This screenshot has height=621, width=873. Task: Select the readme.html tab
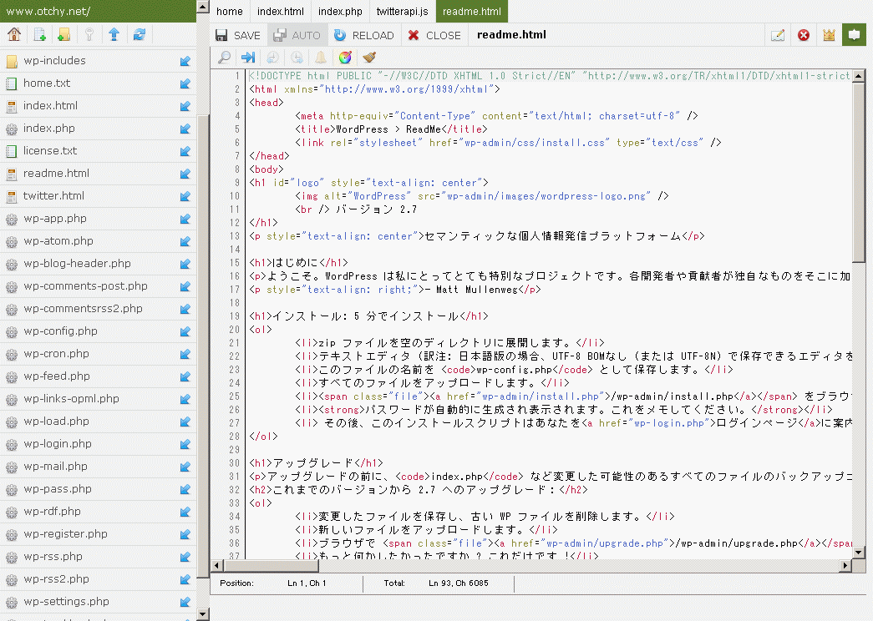tap(472, 11)
